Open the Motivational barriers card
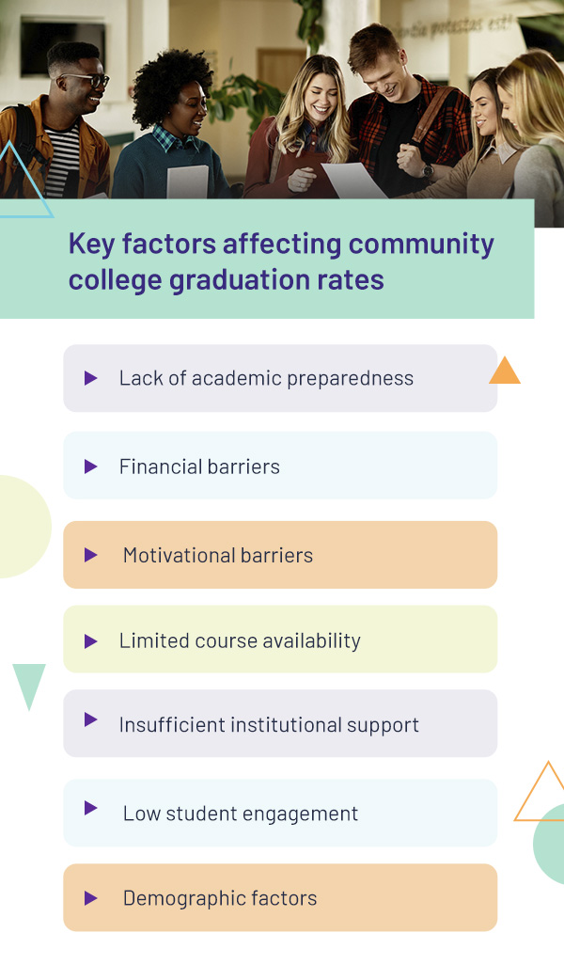 280,555
